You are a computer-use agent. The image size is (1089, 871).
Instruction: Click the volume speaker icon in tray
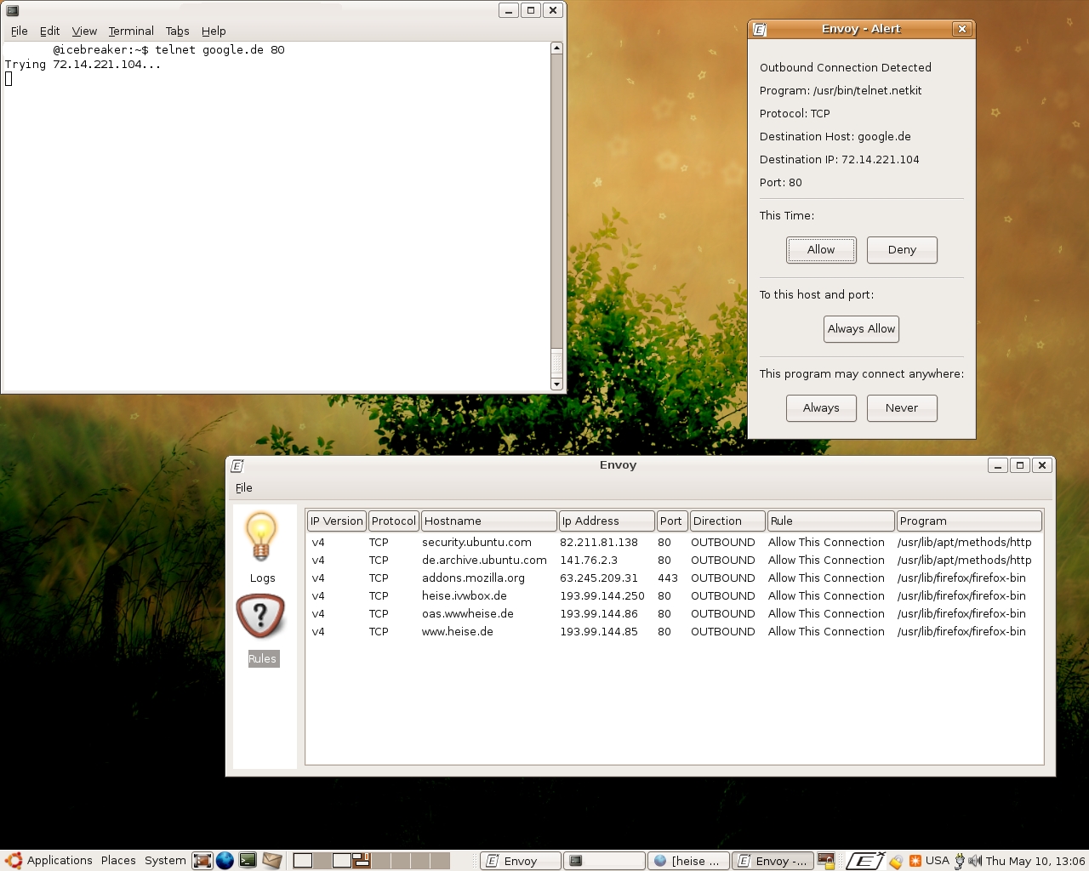point(975,860)
